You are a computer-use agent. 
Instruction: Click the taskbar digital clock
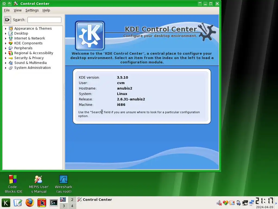point(264,201)
